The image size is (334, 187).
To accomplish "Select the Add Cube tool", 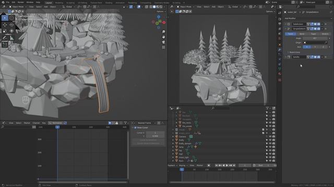I will (5, 45).
